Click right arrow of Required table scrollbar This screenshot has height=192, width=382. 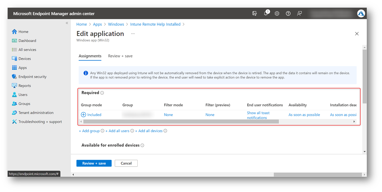coord(354,121)
